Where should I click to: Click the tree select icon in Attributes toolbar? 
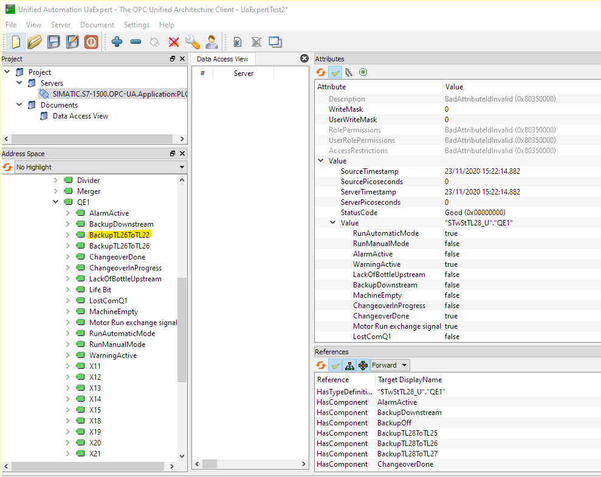[349, 72]
